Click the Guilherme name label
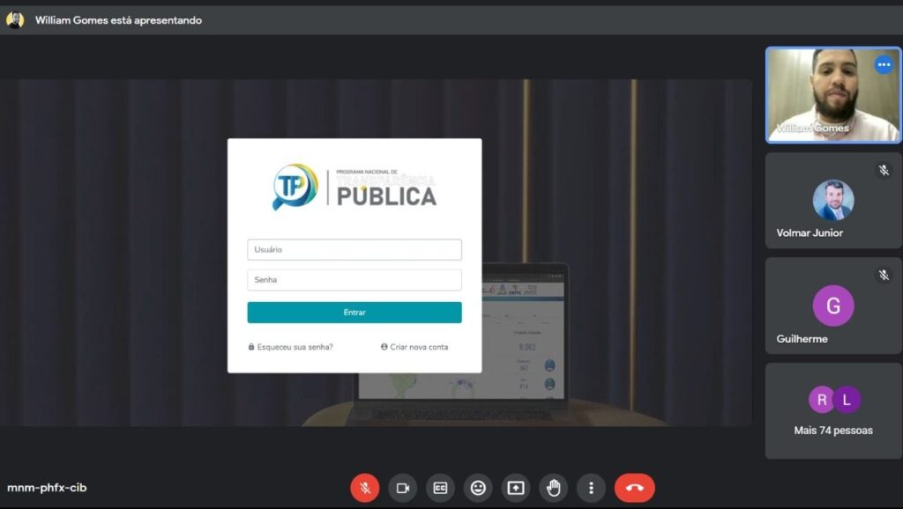Viewport: 903px width, 509px height. [802, 339]
